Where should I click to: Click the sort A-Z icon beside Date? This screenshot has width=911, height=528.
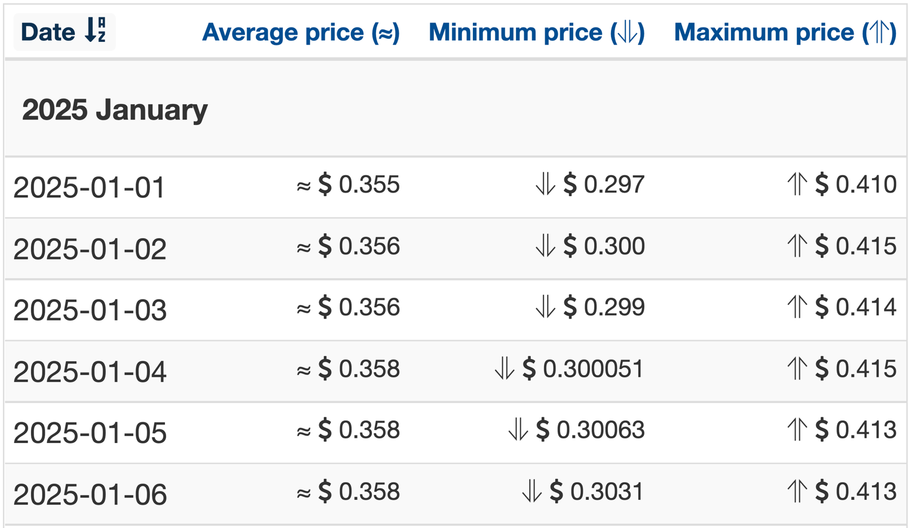tap(96, 30)
